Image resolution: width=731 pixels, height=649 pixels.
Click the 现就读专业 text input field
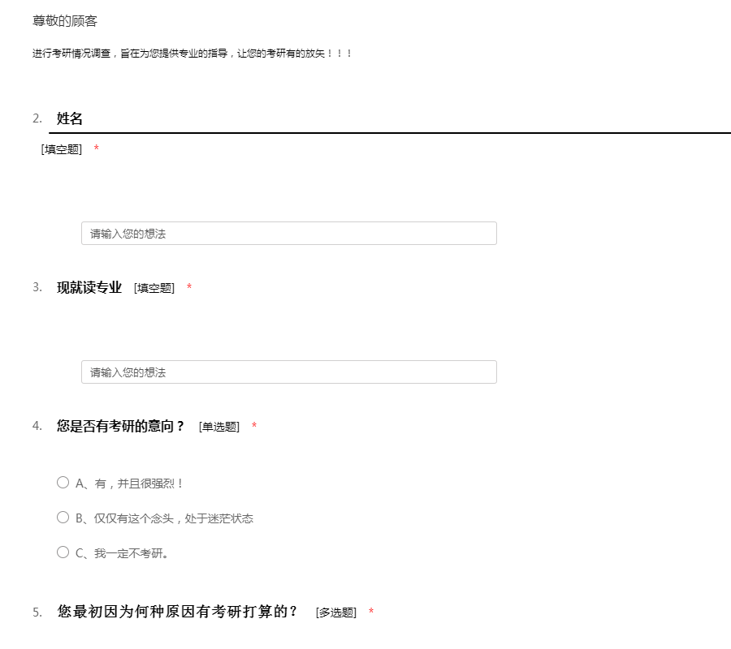[288, 372]
